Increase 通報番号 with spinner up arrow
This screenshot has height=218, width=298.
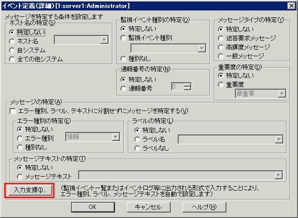(x=188, y=85)
